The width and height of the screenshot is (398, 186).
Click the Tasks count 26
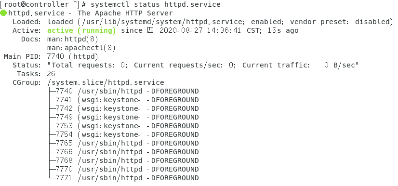[x=51, y=74]
